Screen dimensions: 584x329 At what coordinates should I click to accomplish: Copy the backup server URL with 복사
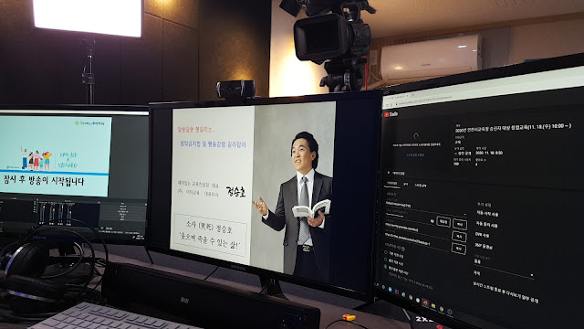click(x=458, y=249)
